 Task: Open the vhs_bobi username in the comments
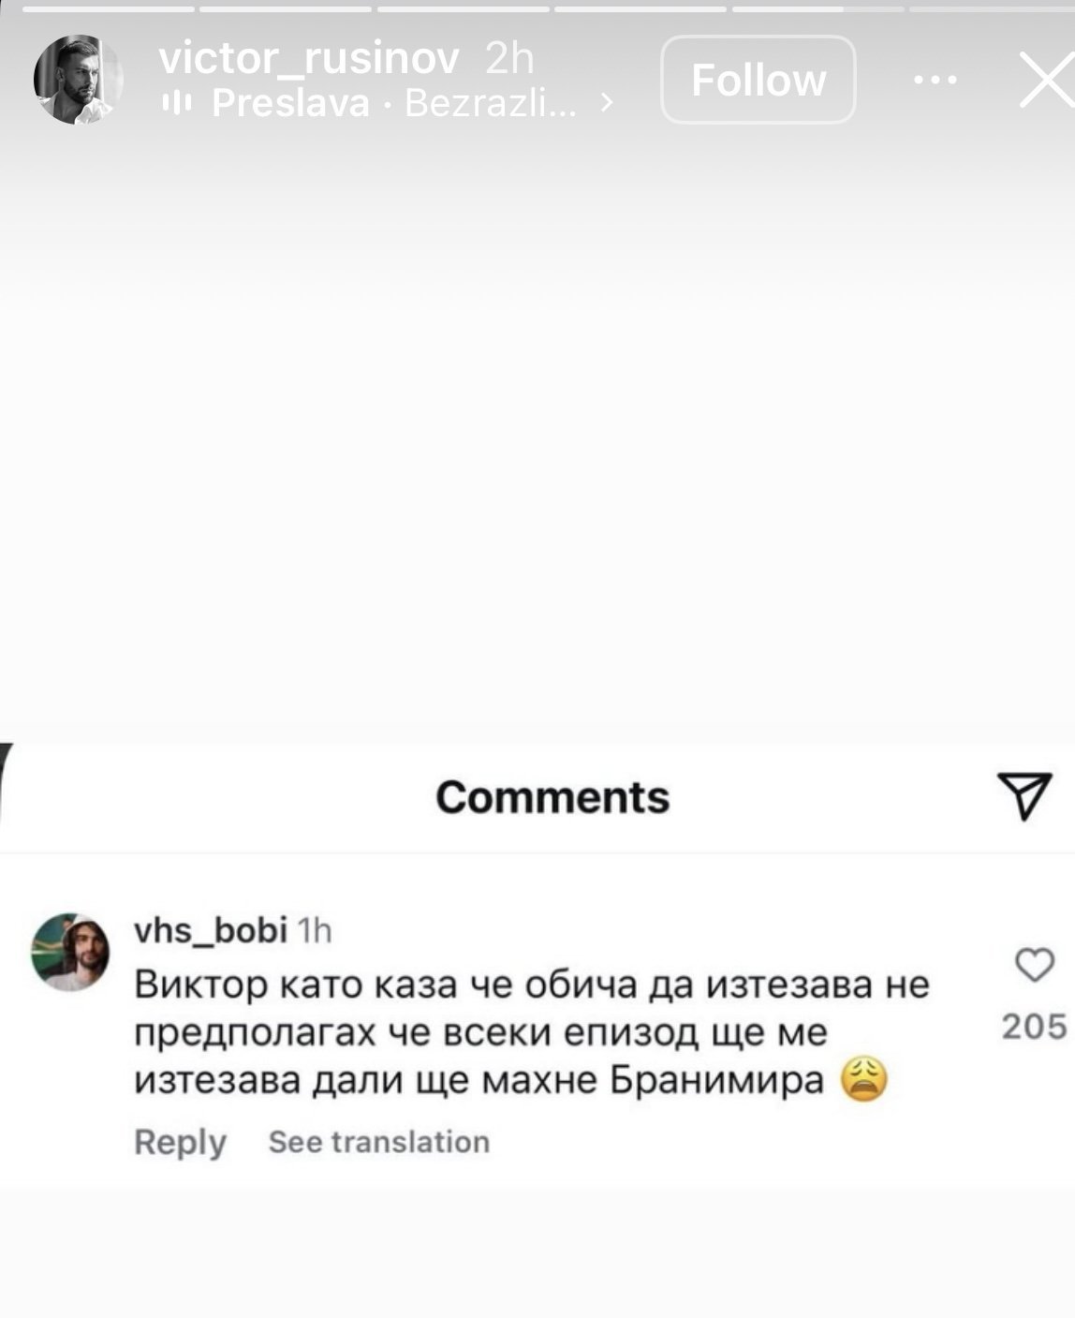pos(211,930)
